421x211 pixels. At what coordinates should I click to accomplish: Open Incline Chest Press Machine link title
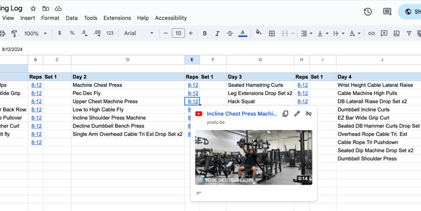pyautogui.click(x=242, y=114)
